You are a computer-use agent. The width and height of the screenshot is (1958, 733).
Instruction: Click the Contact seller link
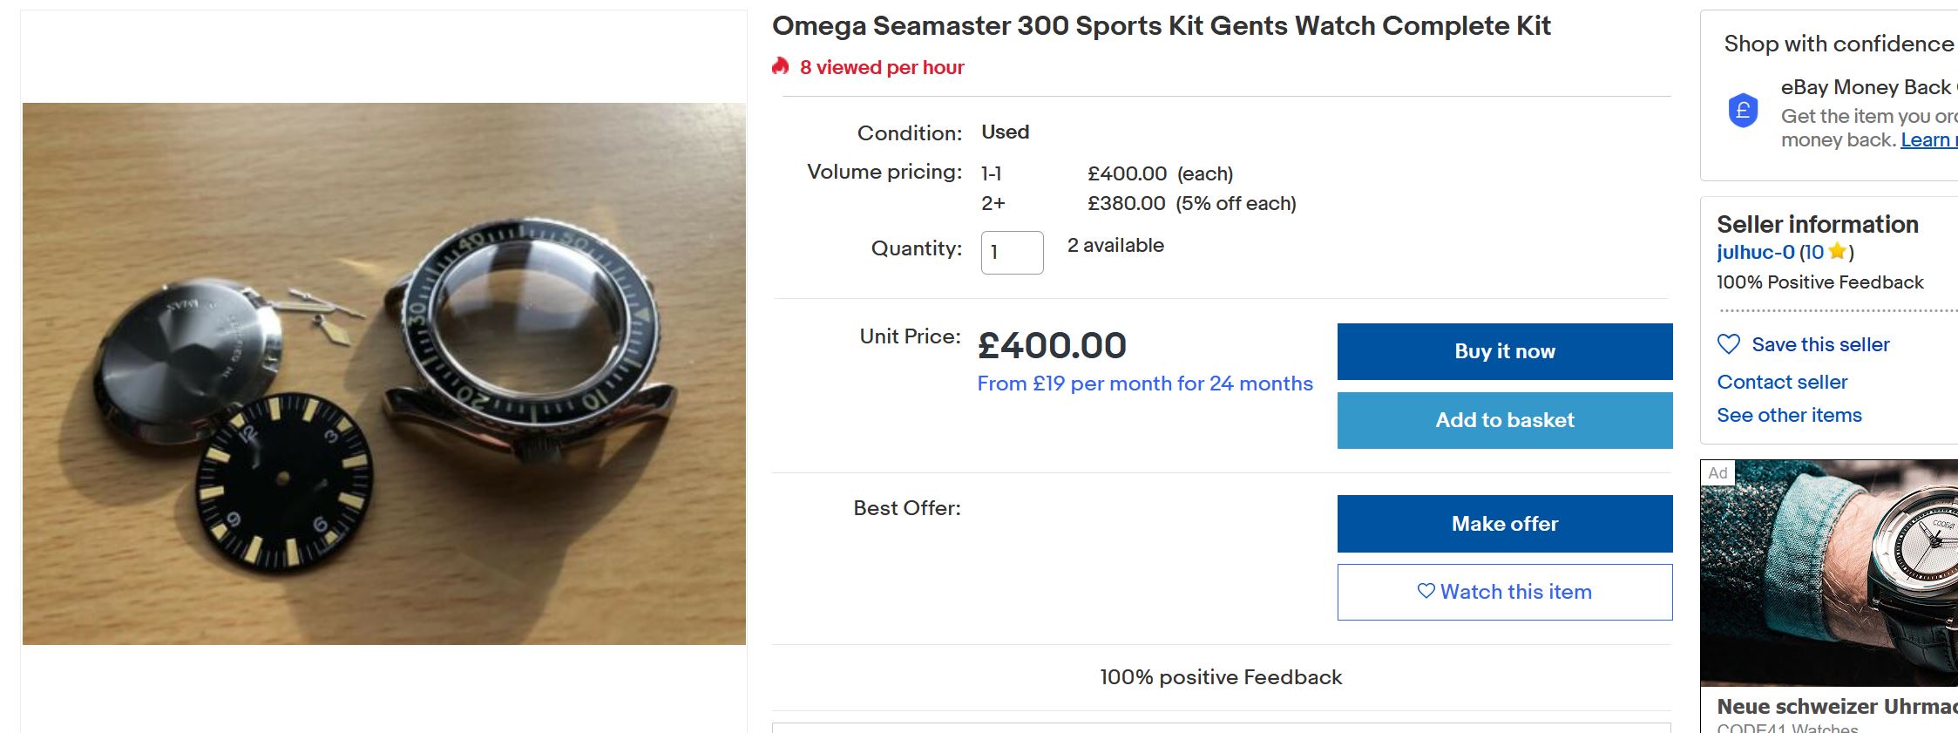tap(1782, 382)
